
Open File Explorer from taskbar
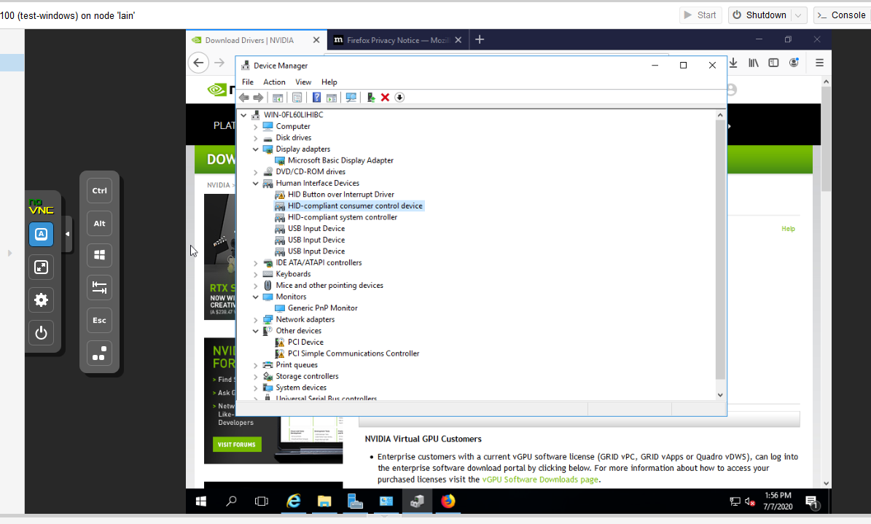tap(324, 502)
